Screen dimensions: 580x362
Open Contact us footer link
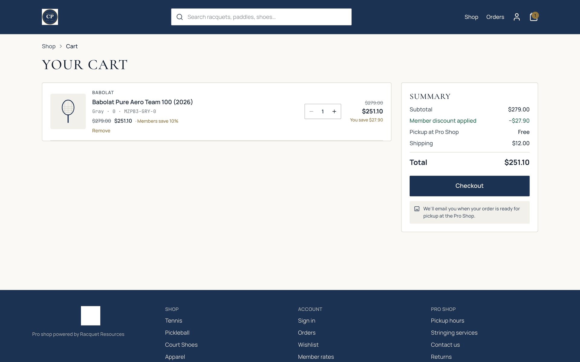point(445,345)
